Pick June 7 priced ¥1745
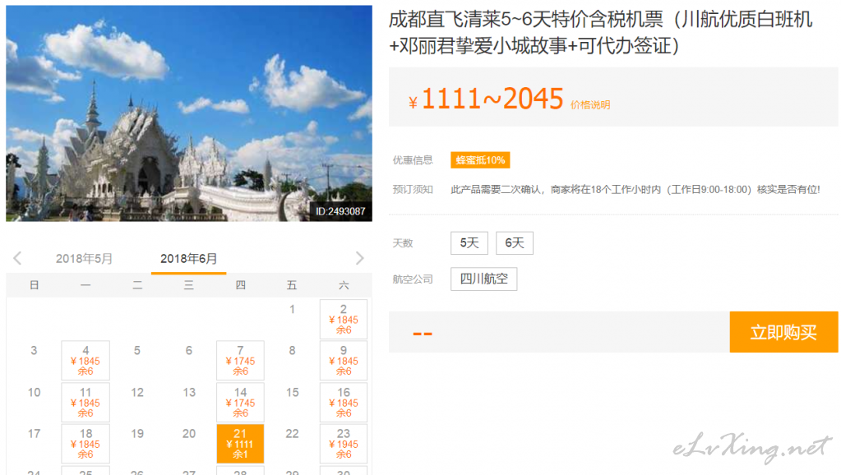 [240, 360]
